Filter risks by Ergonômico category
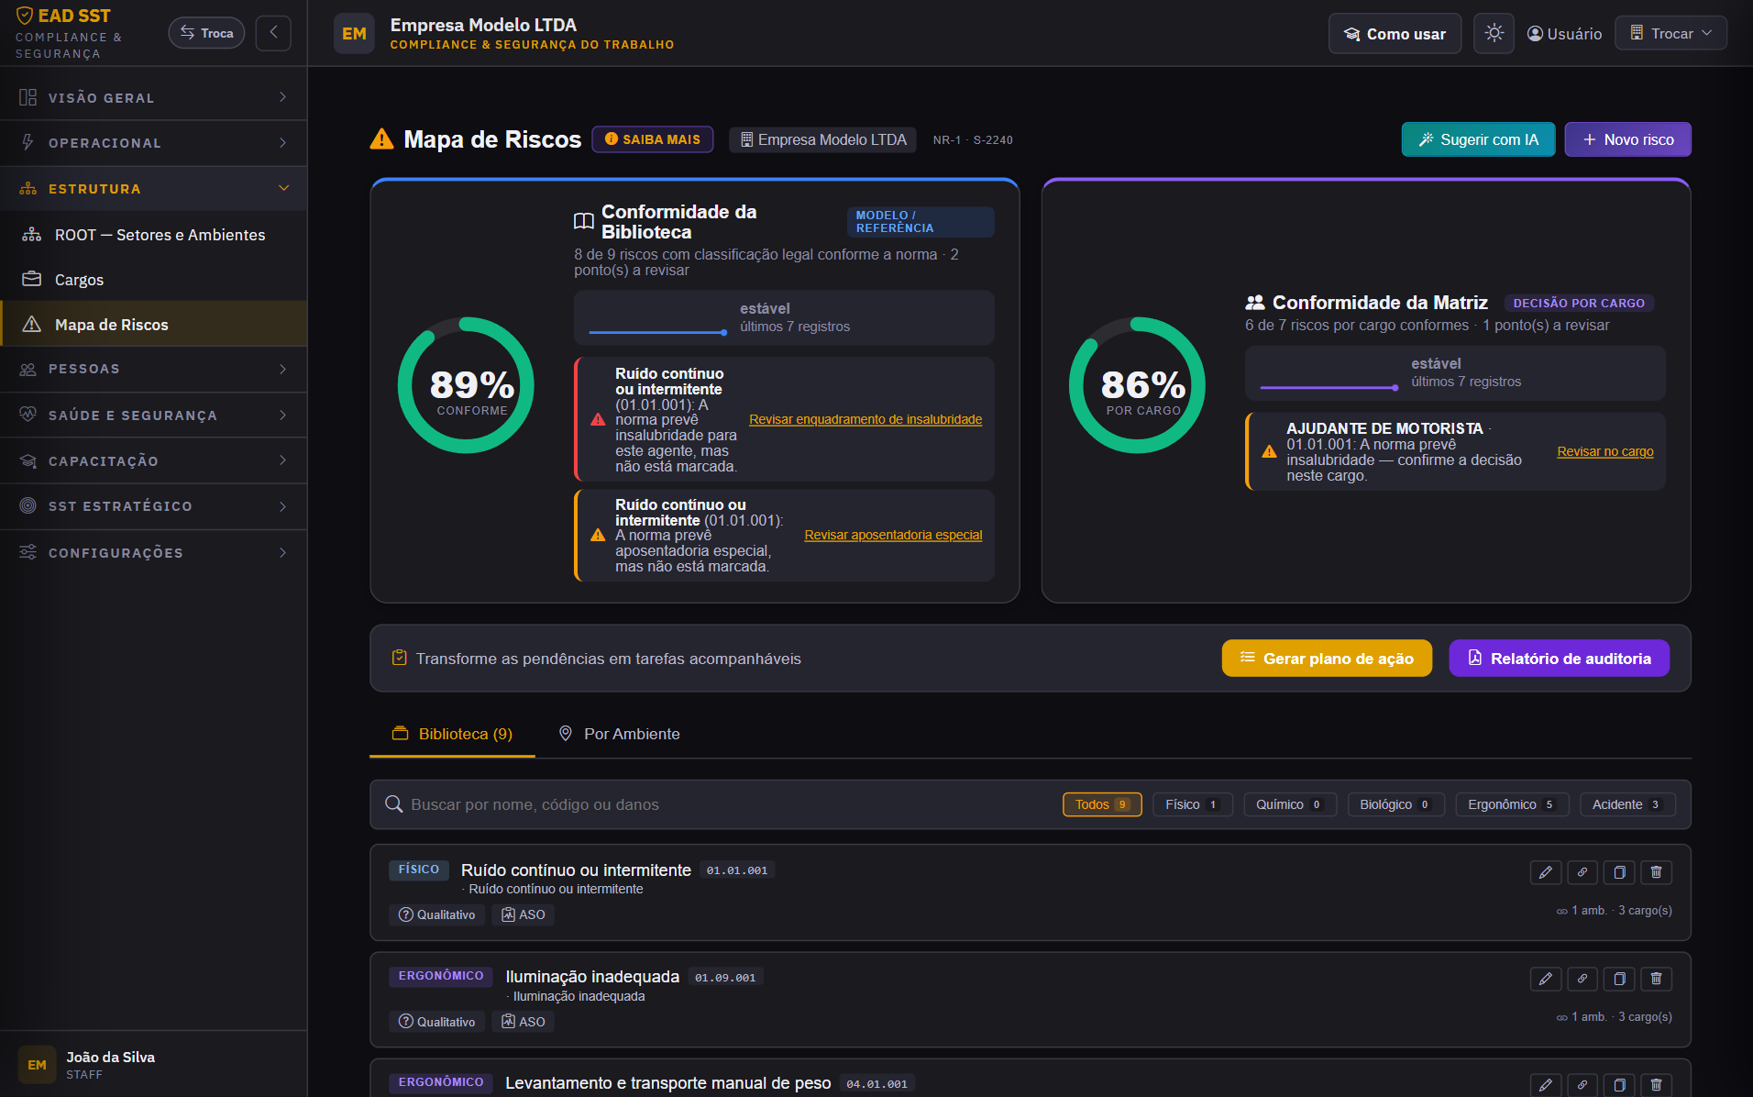Viewport: 1753px width, 1097px height. point(1512,804)
